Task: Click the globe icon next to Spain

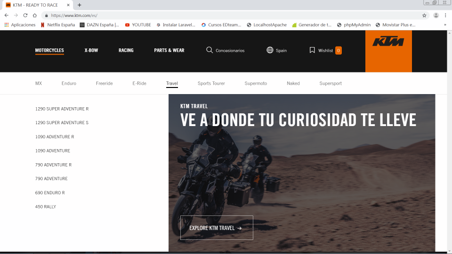Action: (x=270, y=50)
